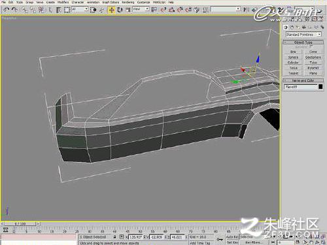Screen dimensions: 327x245
Task: Open the selection filter All dropdown
Action: [80, 9]
